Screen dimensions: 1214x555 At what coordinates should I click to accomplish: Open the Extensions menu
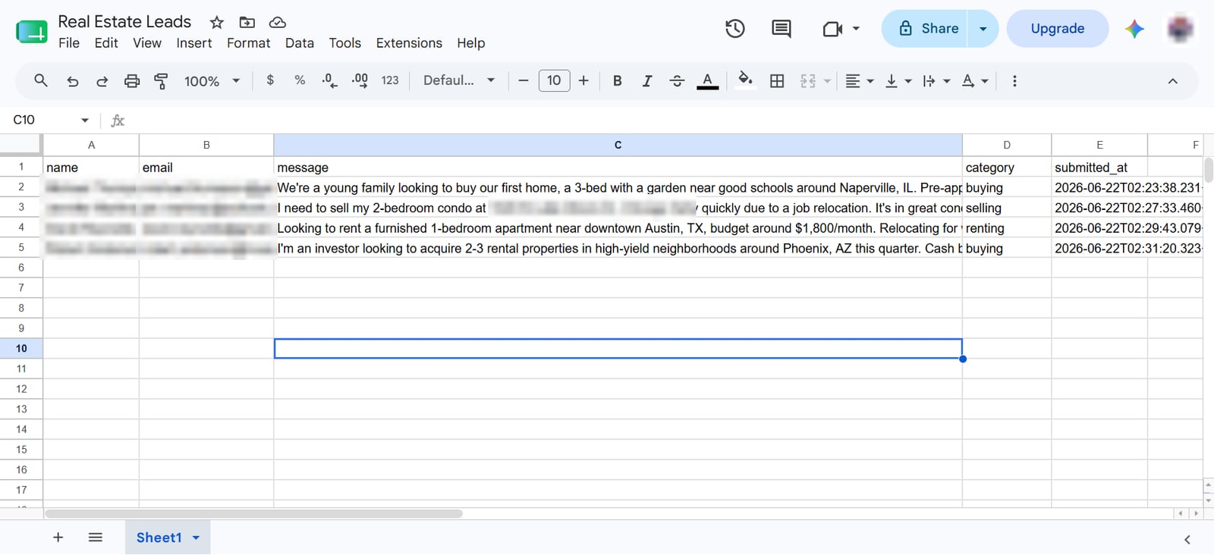pyautogui.click(x=409, y=43)
